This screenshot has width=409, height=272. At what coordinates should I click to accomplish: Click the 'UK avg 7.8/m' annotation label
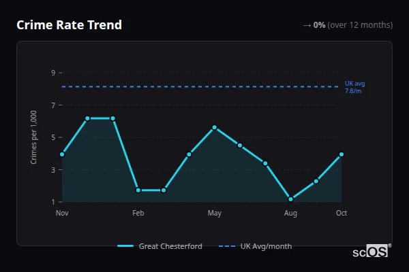[354, 87]
